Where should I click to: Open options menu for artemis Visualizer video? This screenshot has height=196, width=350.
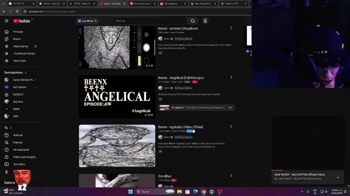pyautogui.click(x=231, y=28)
